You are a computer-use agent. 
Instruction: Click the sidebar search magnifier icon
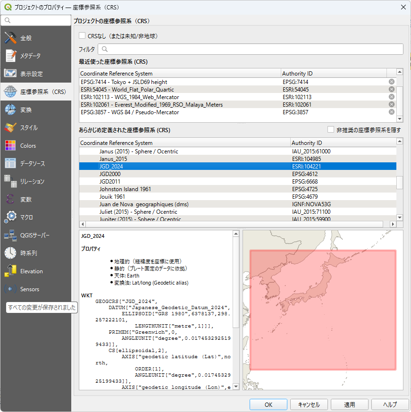[8, 20]
